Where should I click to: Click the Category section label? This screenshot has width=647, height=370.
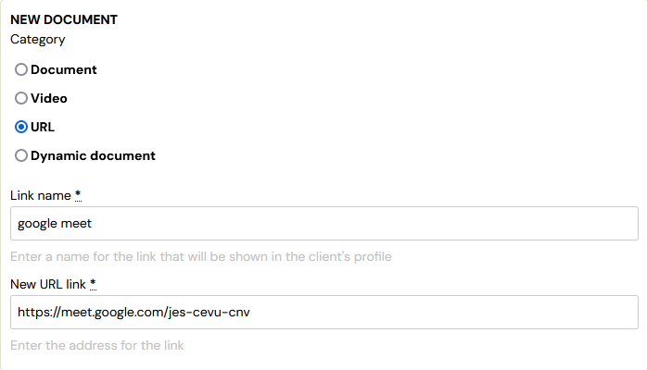coord(38,40)
